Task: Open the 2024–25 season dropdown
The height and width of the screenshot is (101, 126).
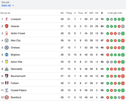Action: point(8,6)
